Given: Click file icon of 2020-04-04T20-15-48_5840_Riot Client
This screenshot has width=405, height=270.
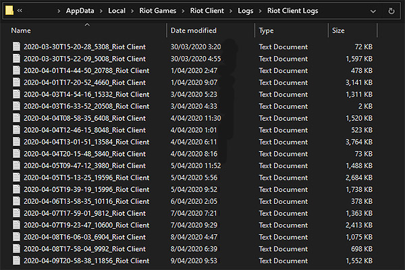Looking at the screenshot, I should pos(16,153).
